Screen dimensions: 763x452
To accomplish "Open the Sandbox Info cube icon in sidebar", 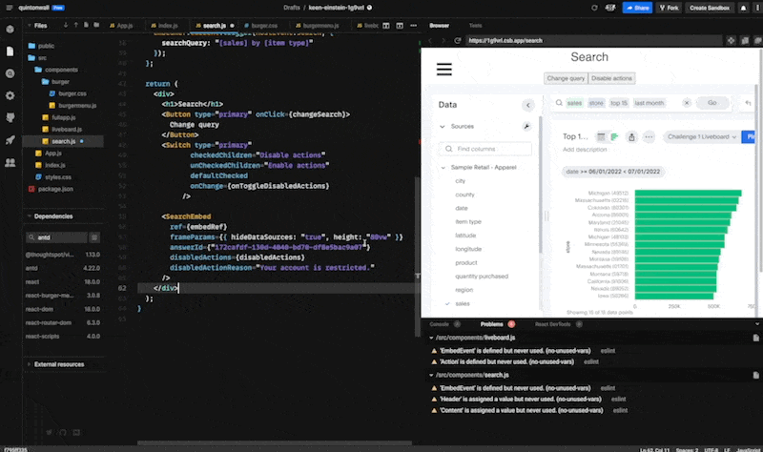I will pos(10,30).
